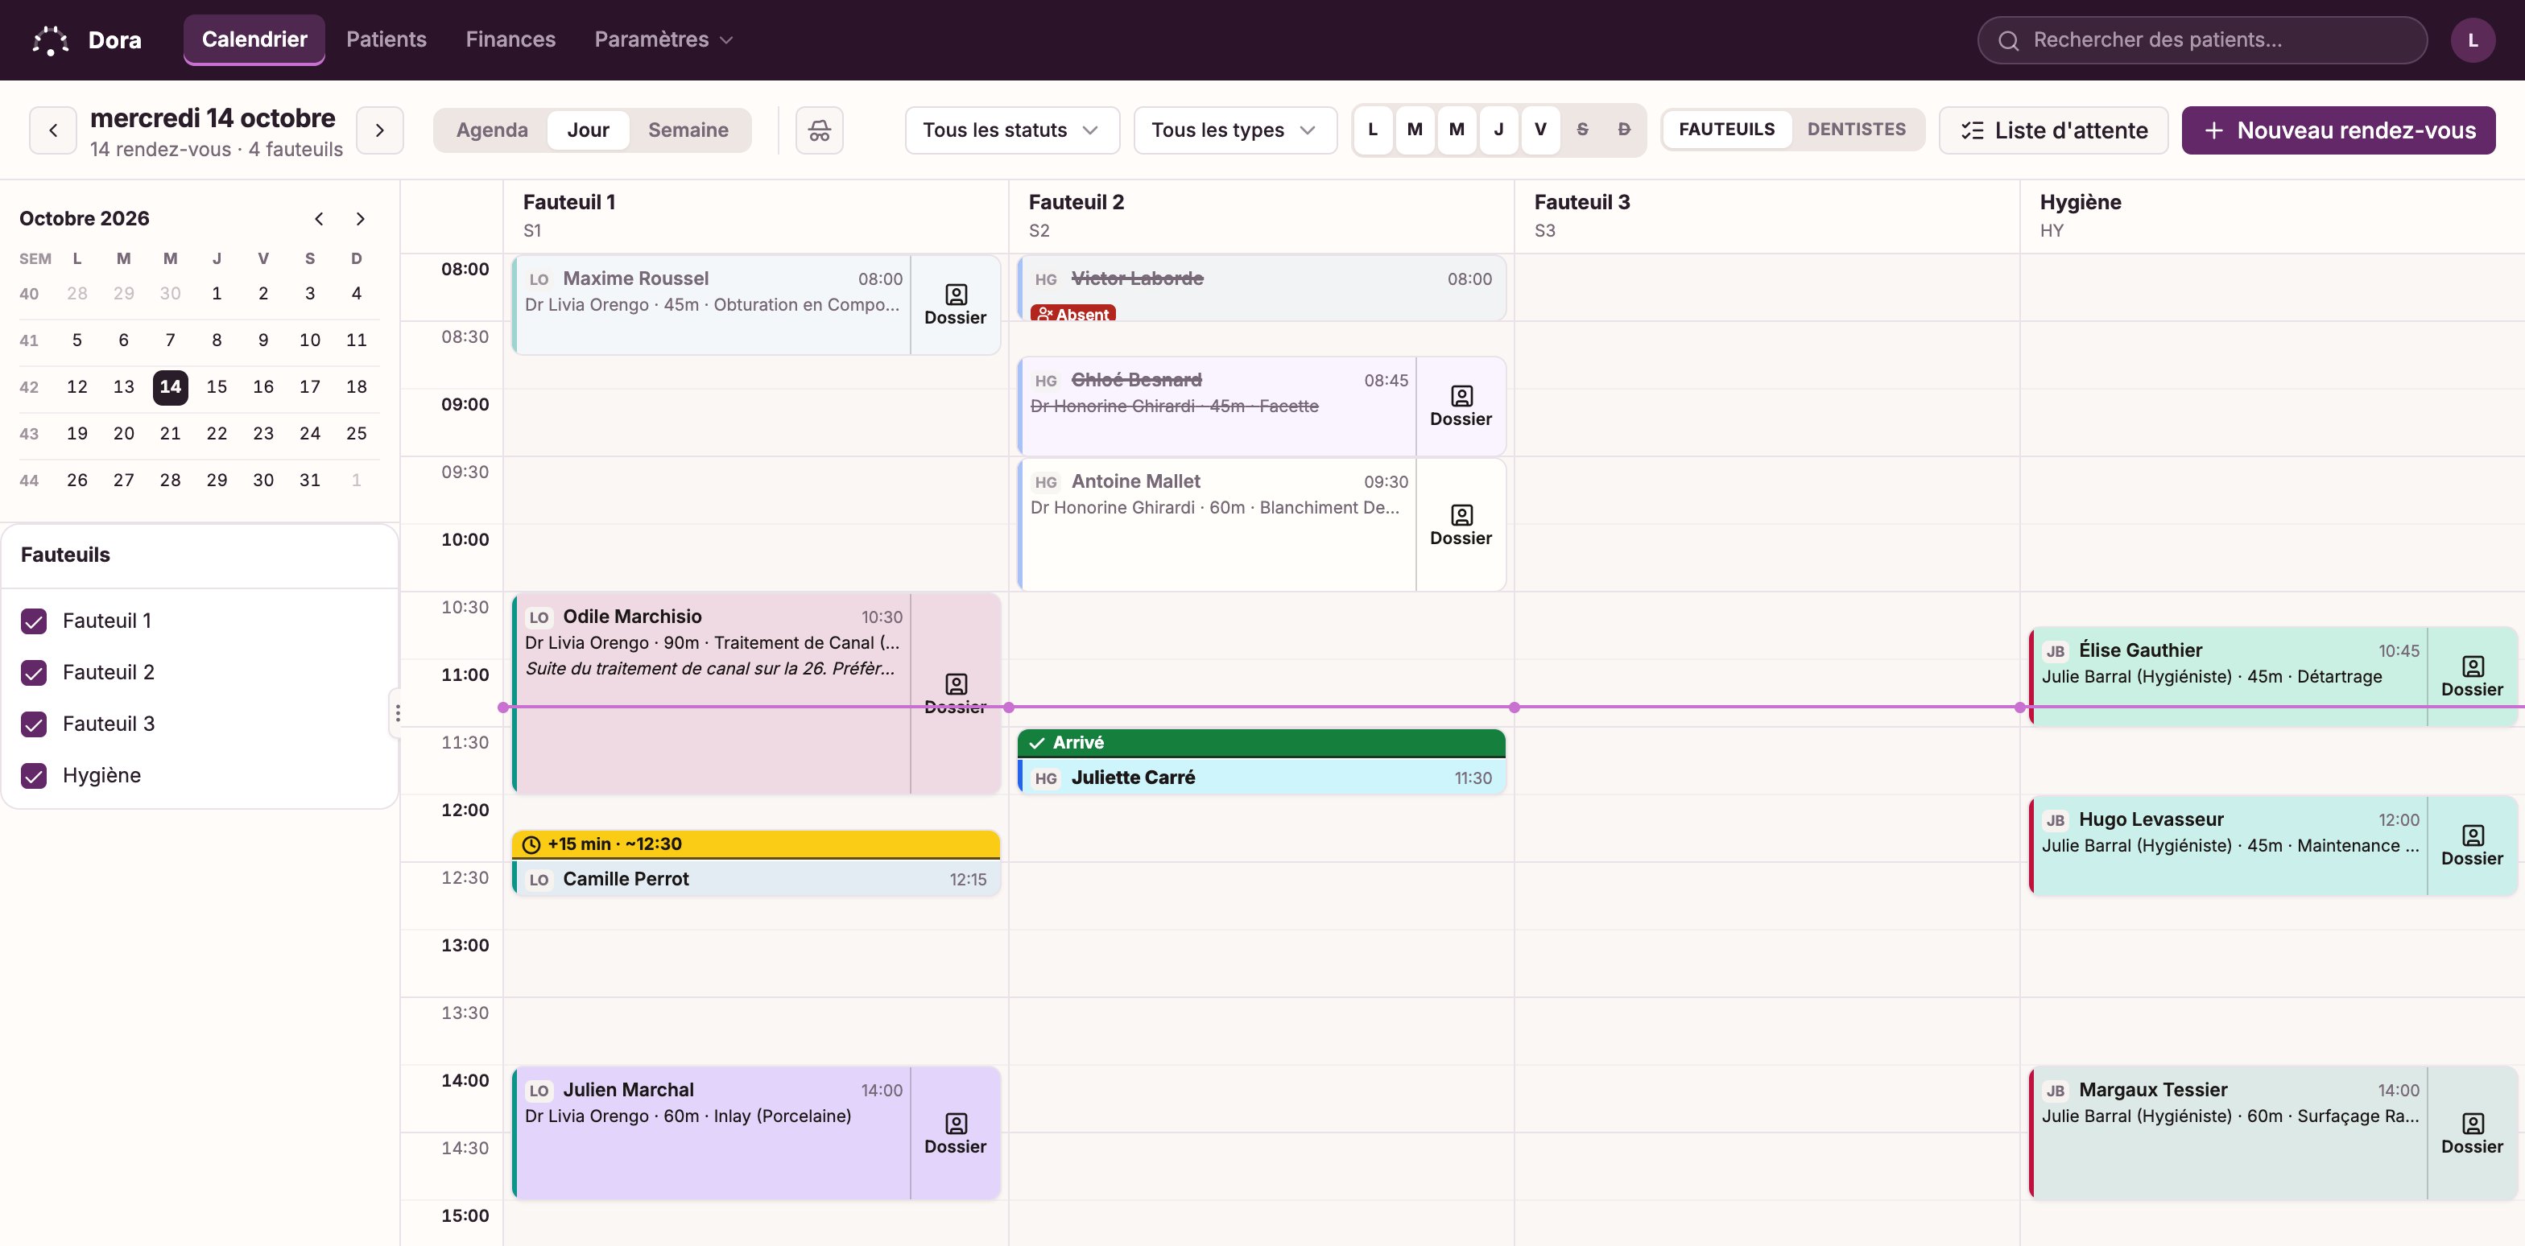Select October 21 in mini calendar
The width and height of the screenshot is (2525, 1246).
(170, 433)
